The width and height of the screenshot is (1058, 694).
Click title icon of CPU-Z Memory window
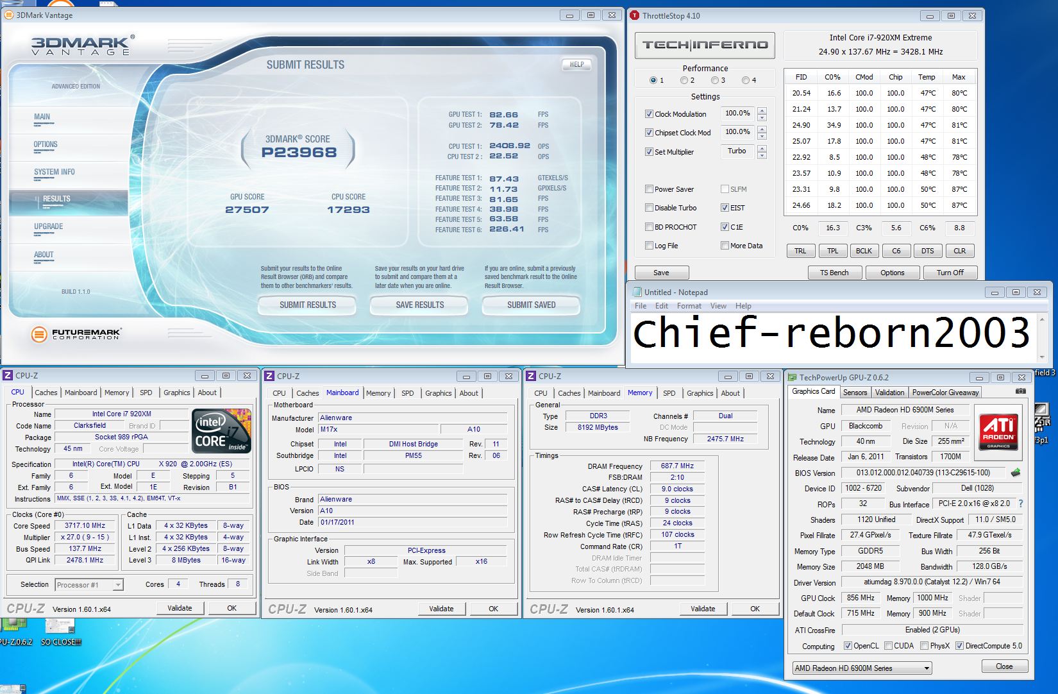pos(531,376)
